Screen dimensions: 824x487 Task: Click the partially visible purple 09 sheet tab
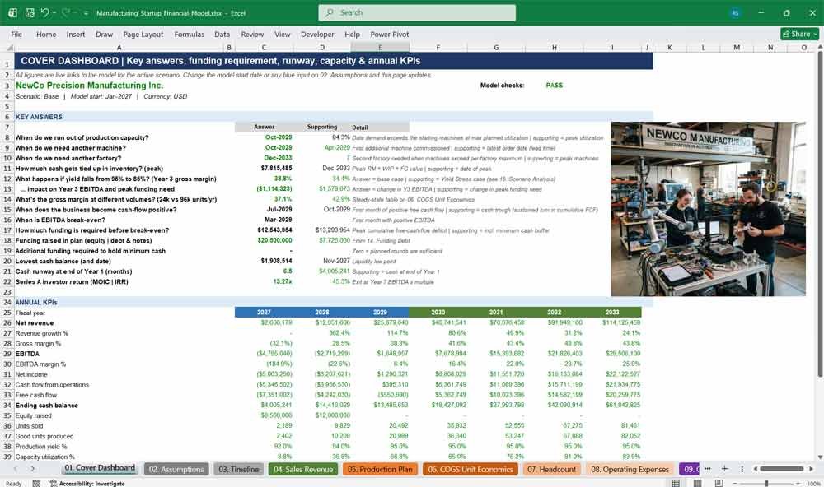689,469
